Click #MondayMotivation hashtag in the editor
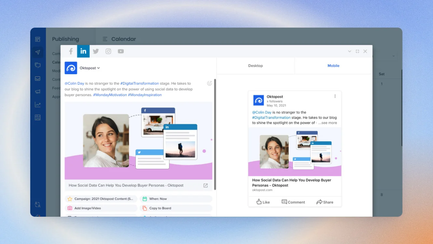The image size is (433, 244). click(110, 95)
